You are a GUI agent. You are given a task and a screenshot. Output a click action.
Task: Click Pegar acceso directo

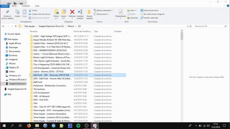(x=39, y=18)
